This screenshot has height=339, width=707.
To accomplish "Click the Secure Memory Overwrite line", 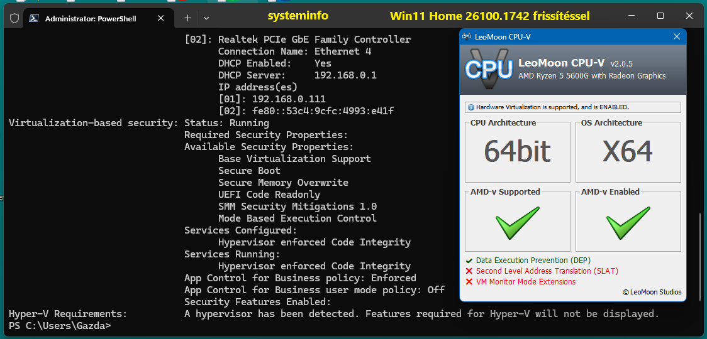I will [x=283, y=182].
